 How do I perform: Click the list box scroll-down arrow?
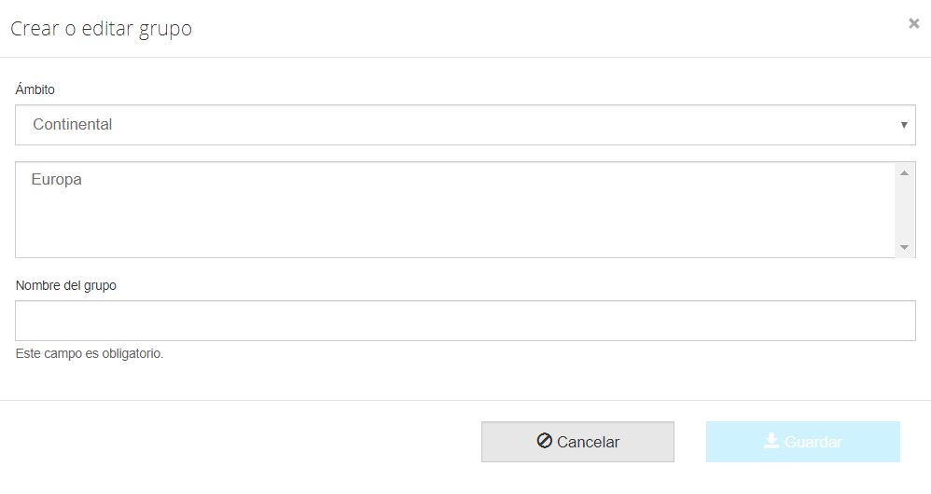[904, 247]
